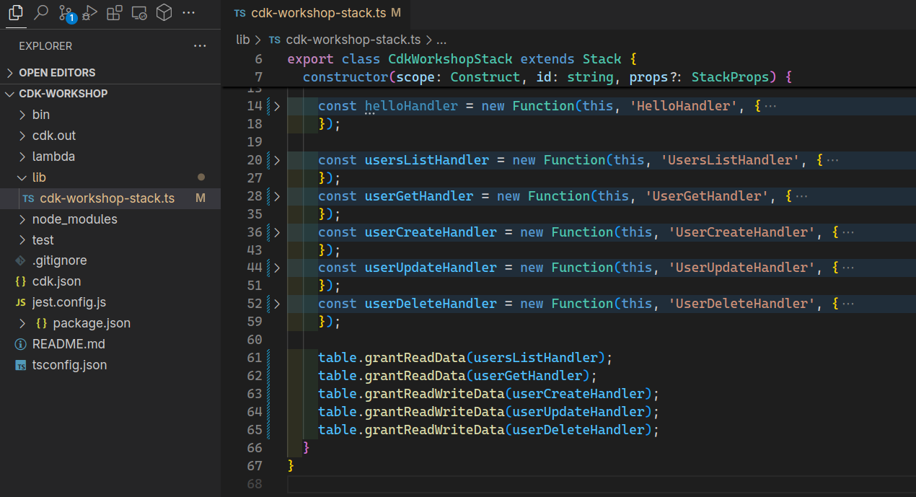Click 'StackProps' in the constructor signature
Image resolution: width=916 pixels, height=497 pixels.
click(x=730, y=77)
